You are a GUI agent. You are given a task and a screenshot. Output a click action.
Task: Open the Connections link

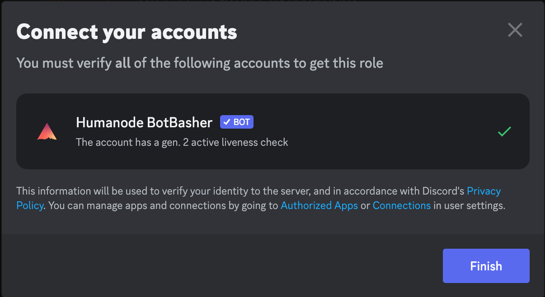[401, 206]
